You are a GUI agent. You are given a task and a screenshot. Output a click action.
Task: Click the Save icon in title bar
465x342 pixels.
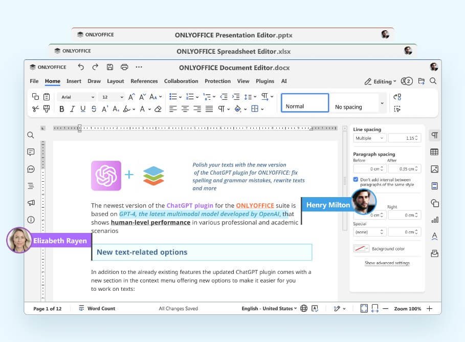[109, 67]
